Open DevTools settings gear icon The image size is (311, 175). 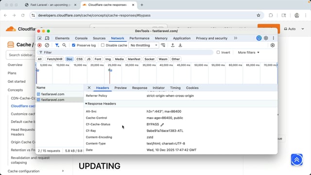coord(266,38)
